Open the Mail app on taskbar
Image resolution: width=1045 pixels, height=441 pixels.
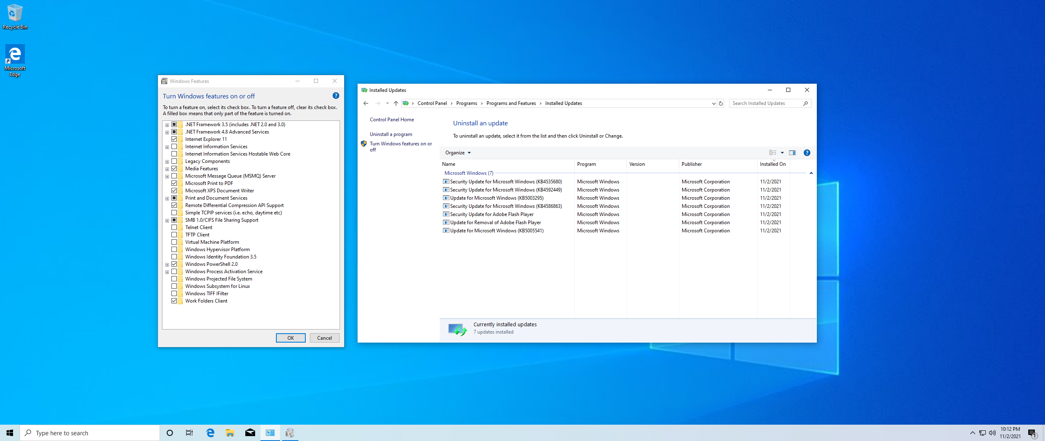[250, 433]
